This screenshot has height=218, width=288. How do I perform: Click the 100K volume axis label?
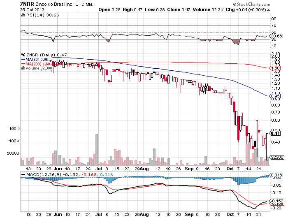[x=14, y=141]
